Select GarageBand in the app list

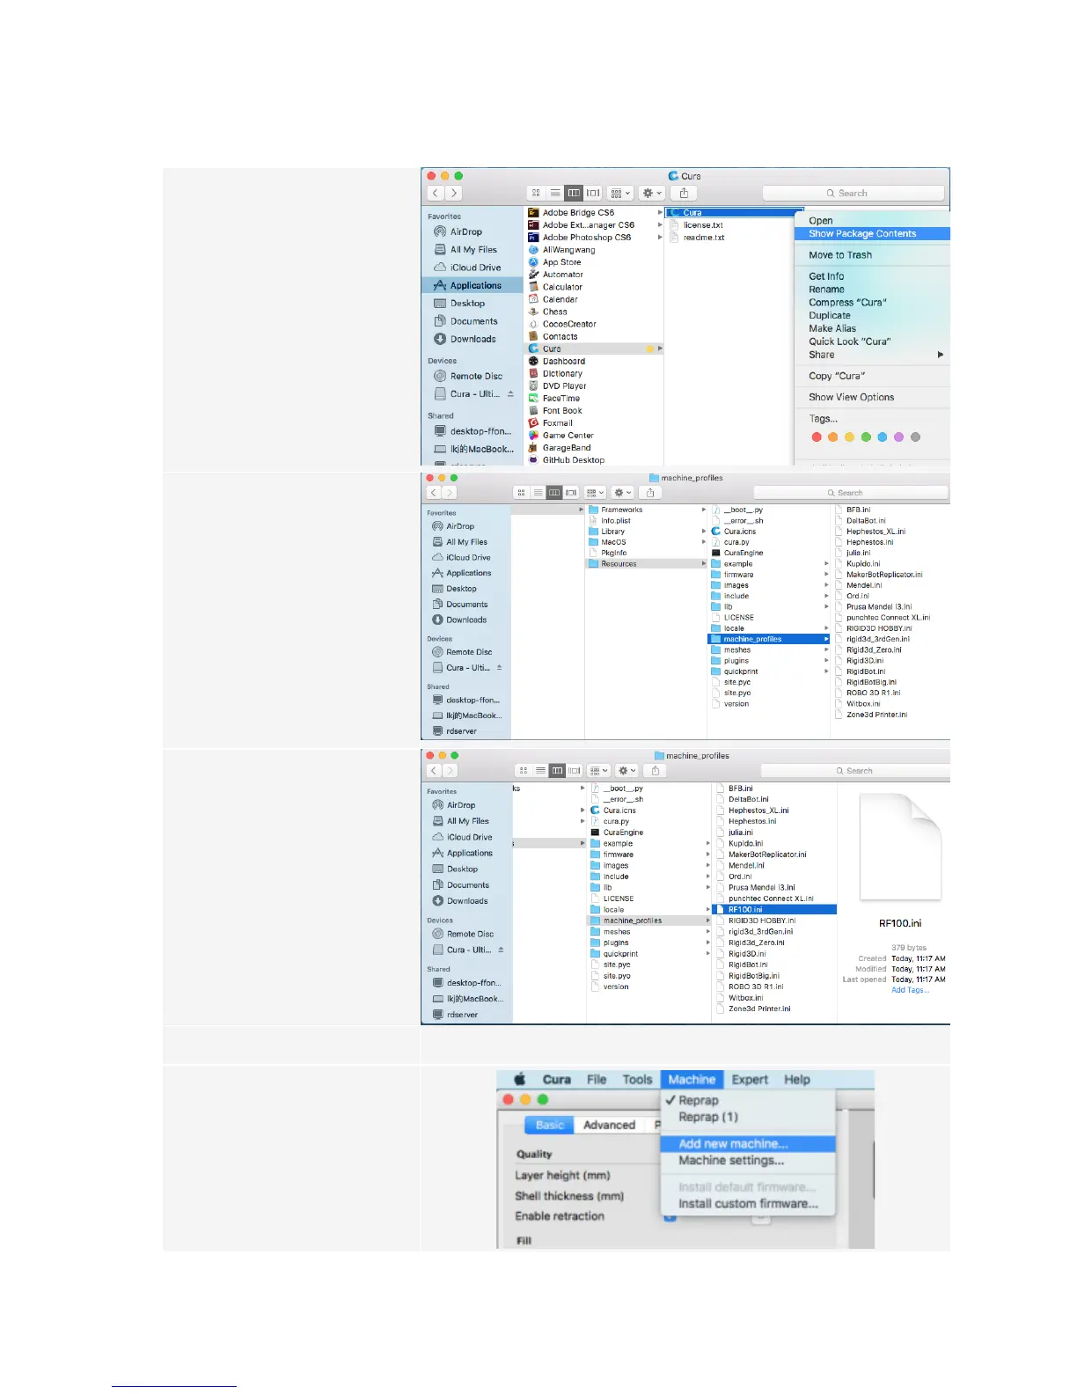click(x=567, y=447)
